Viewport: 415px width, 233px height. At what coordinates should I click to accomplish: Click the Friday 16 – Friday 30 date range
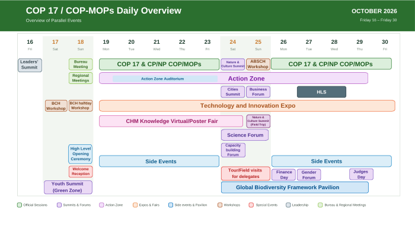(x=378, y=20)
